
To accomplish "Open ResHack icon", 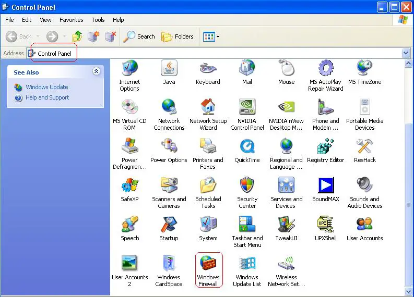I will coord(364,151).
